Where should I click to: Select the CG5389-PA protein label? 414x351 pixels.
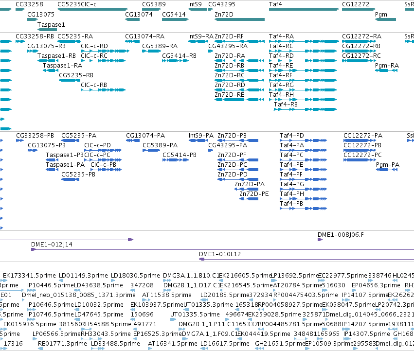point(160,145)
